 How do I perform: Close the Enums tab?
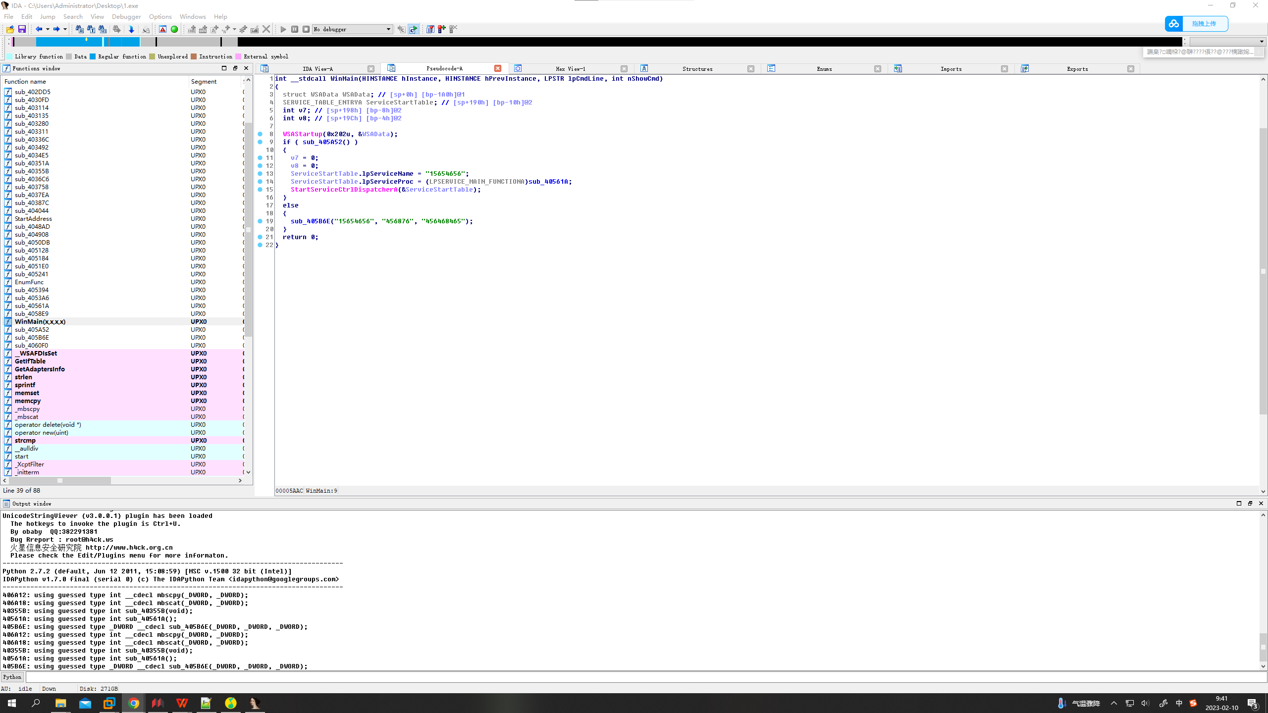tap(878, 69)
